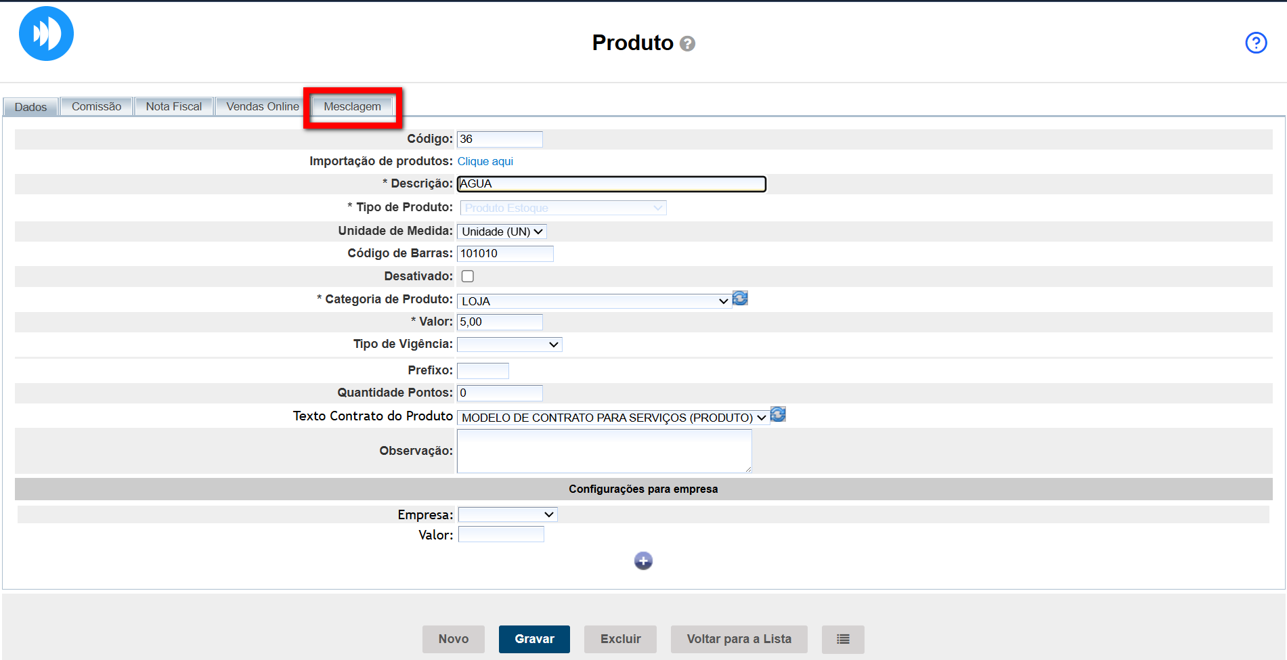Click the Clique aqui import link

(485, 161)
